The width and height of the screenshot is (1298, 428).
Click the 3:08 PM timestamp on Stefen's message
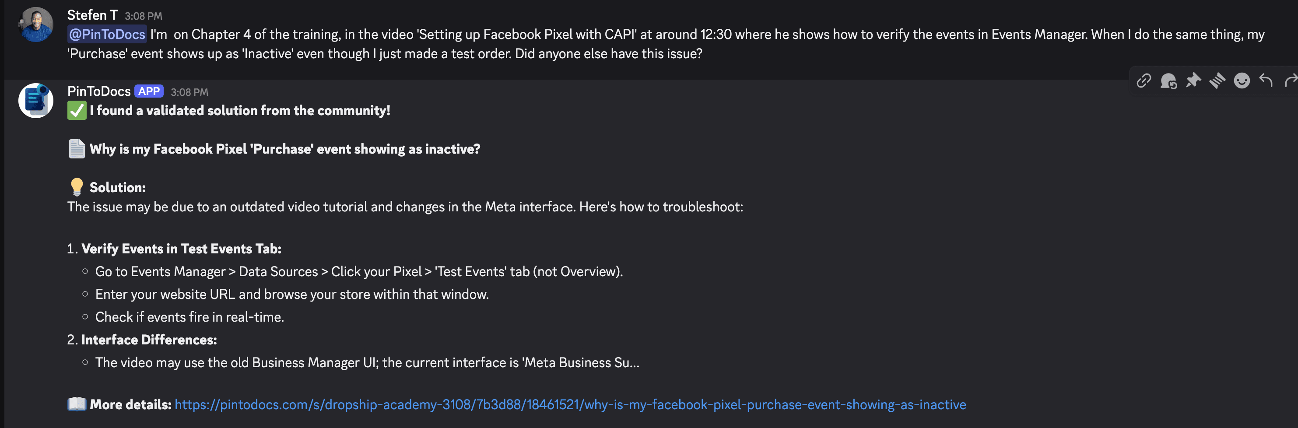point(144,16)
